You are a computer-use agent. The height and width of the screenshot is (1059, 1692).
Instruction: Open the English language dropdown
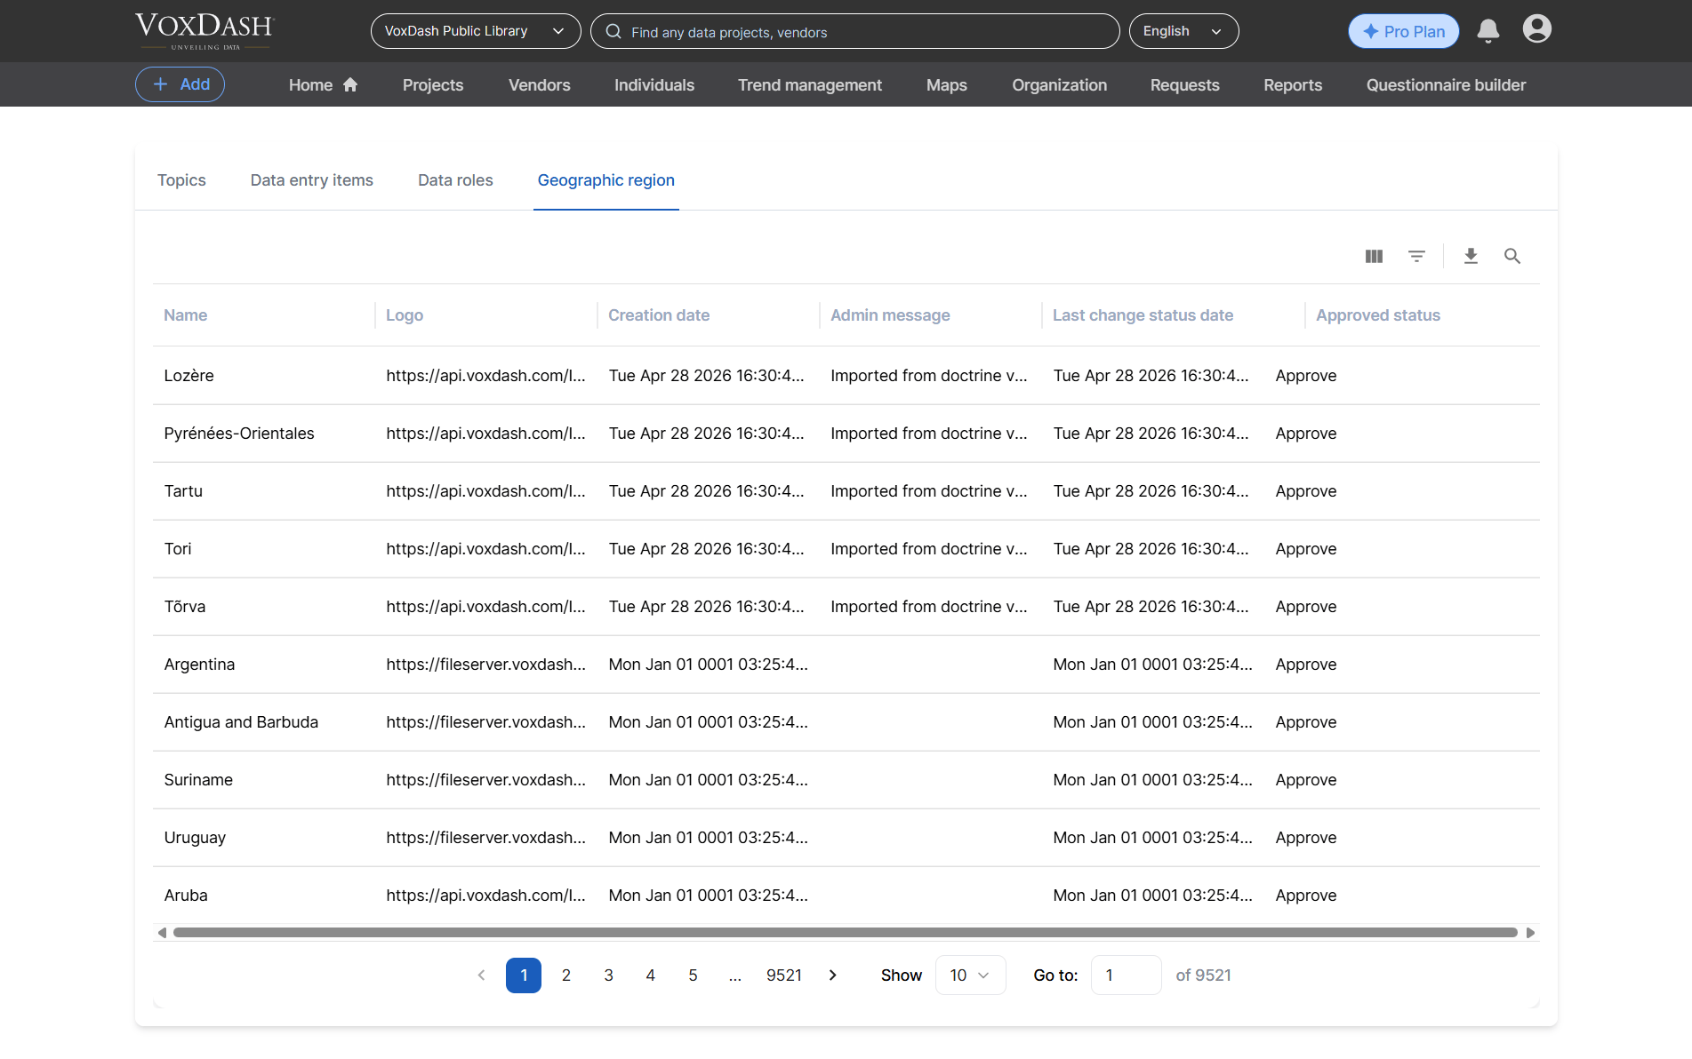[1183, 31]
